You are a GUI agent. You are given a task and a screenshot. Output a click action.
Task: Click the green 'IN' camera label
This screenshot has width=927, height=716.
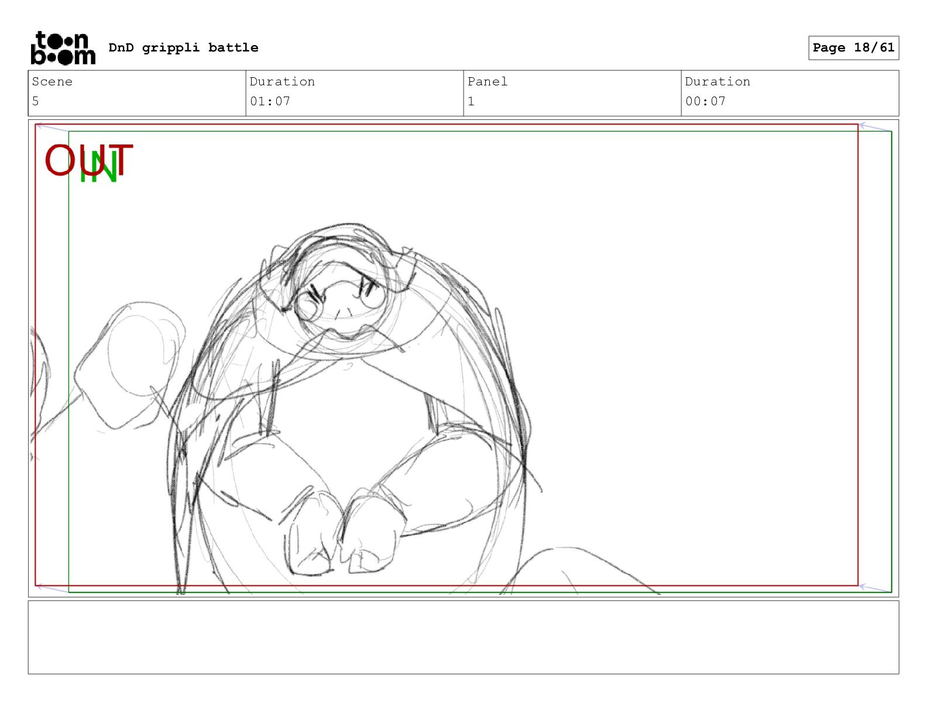99,167
